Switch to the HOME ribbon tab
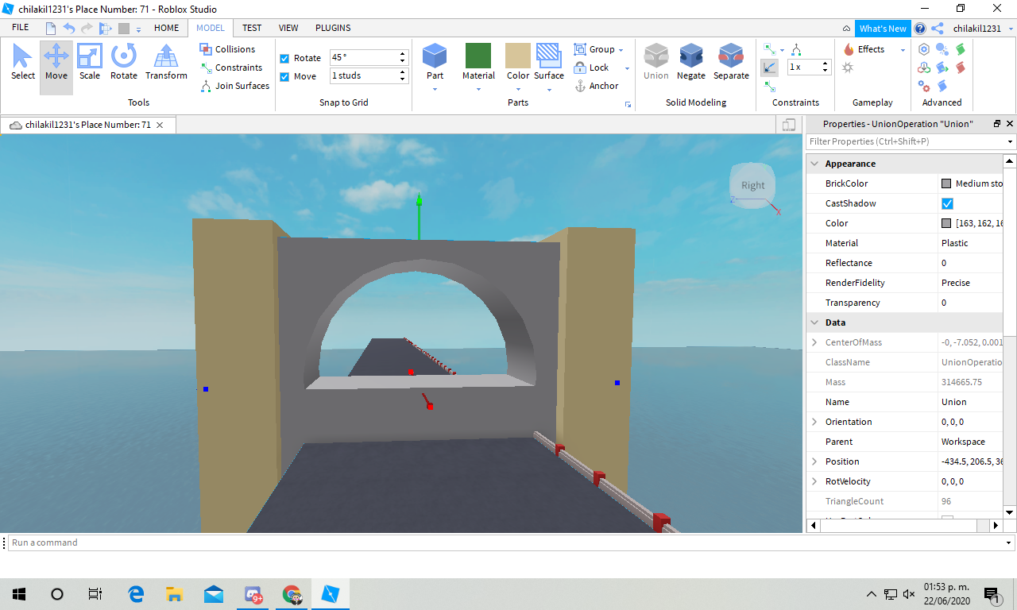Screen dimensions: 1017x610 [x=166, y=28]
